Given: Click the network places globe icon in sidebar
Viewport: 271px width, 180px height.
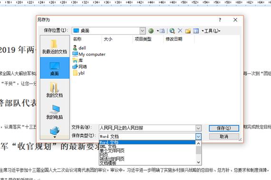Looking at the screenshot, I should [55, 130].
